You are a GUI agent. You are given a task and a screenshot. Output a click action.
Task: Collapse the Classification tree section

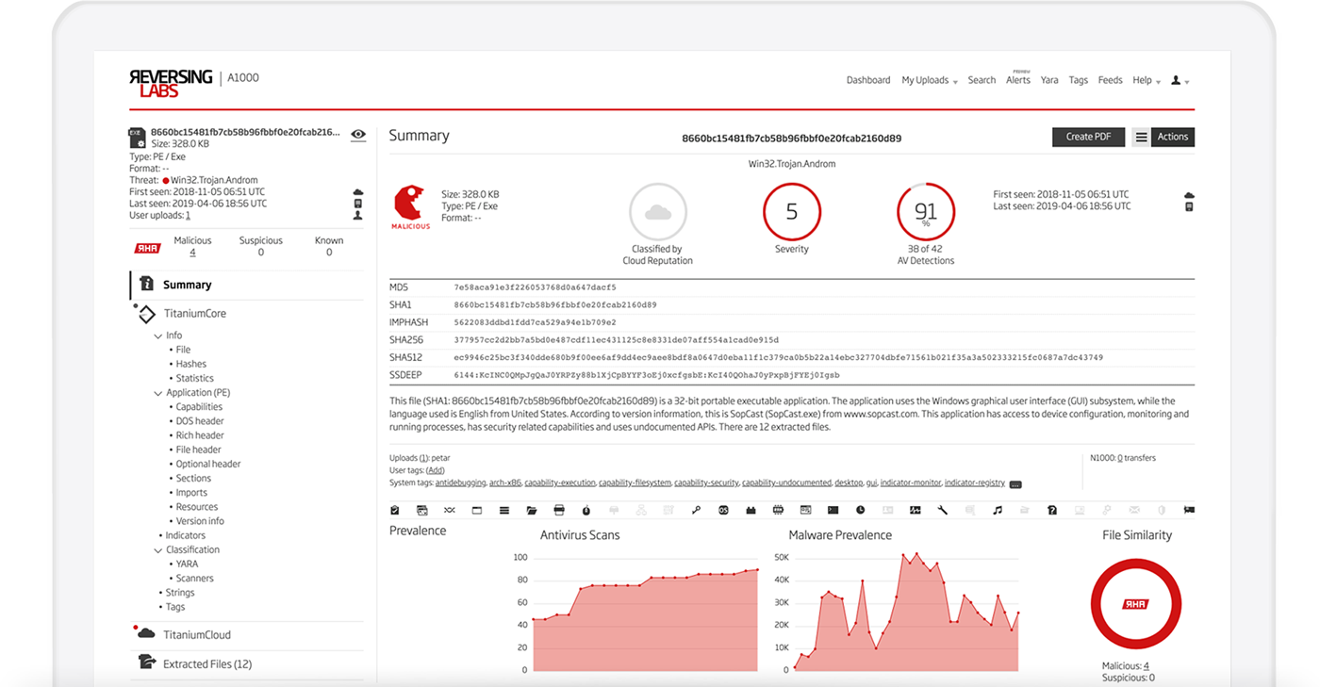click(157, 549)
